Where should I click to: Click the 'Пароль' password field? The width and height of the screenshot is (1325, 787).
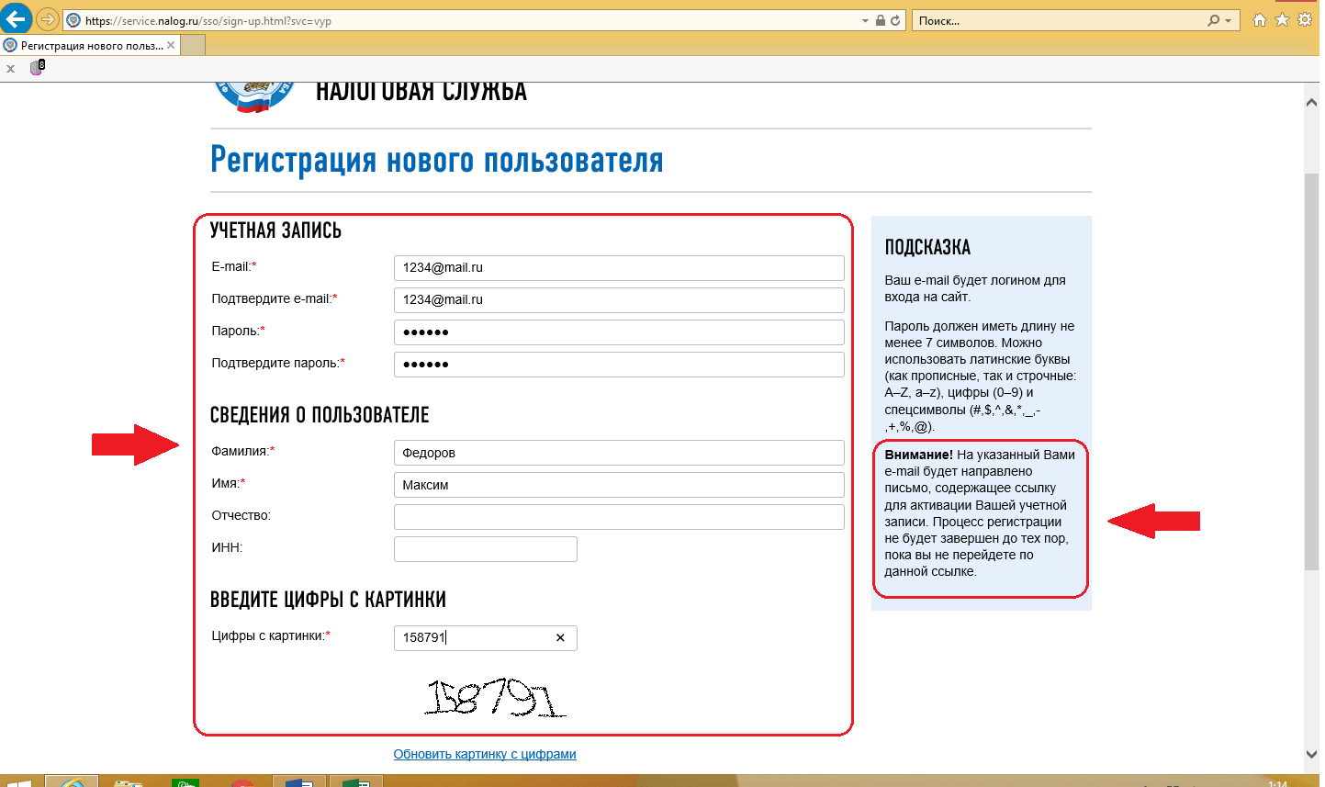619,332
